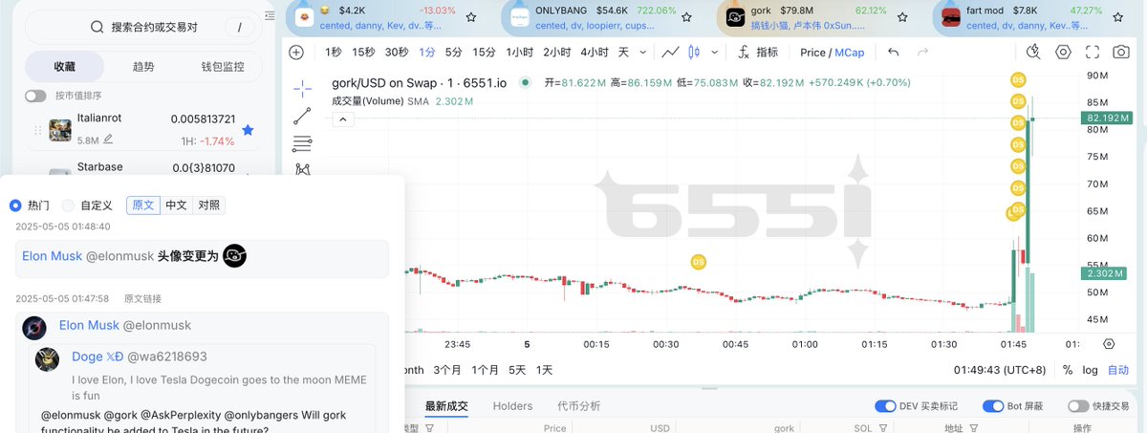The width and height of the screenshot is (1147, 433).
Task: Edit Italianrot note pencil icon
Action: 108,140
